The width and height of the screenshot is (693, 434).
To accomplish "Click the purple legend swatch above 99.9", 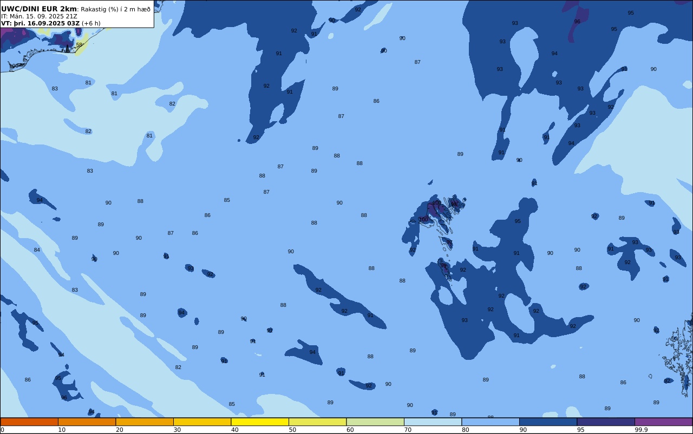I will click(663, 422).
